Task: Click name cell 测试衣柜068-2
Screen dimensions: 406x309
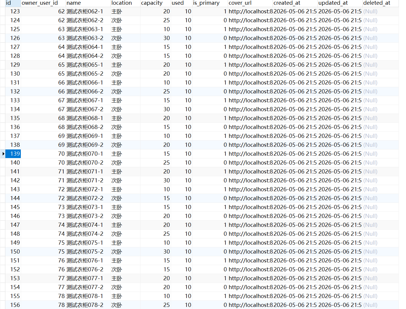Action: click(x=88, y=127)
